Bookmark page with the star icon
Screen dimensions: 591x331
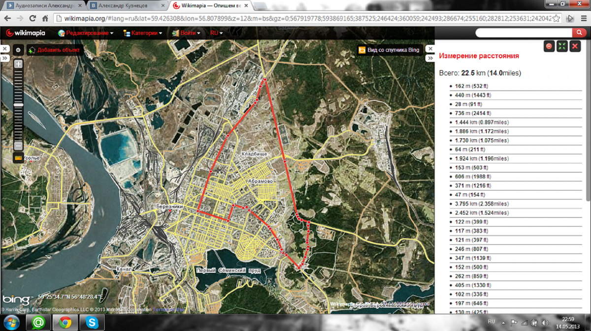(557, 18)
